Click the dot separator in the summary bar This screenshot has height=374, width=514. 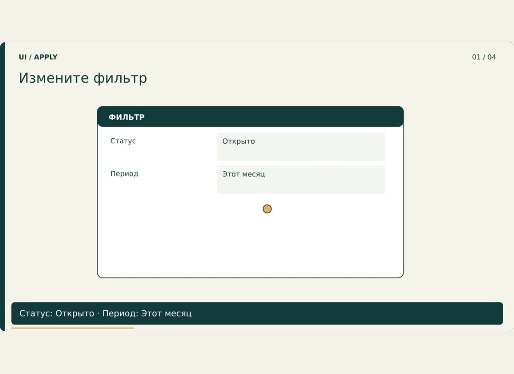point(98,314)
